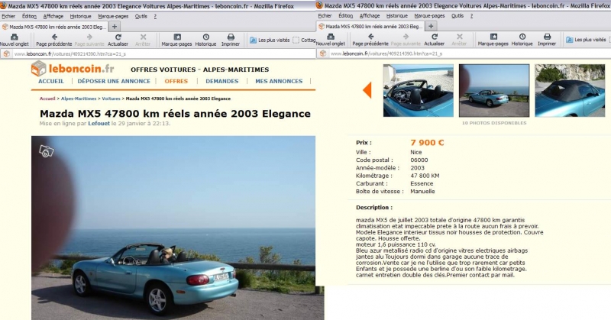Click Année-modèle value 2003
611x320 pixels.
tap(417, 168)
